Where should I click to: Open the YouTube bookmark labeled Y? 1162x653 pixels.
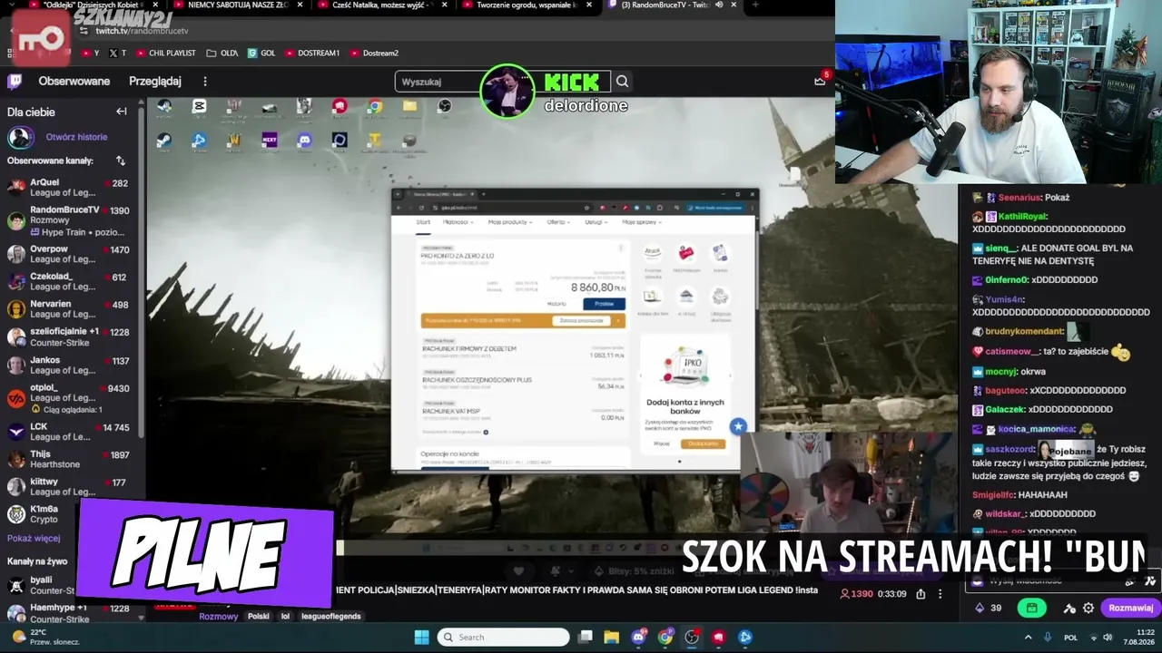coord(90,54)
